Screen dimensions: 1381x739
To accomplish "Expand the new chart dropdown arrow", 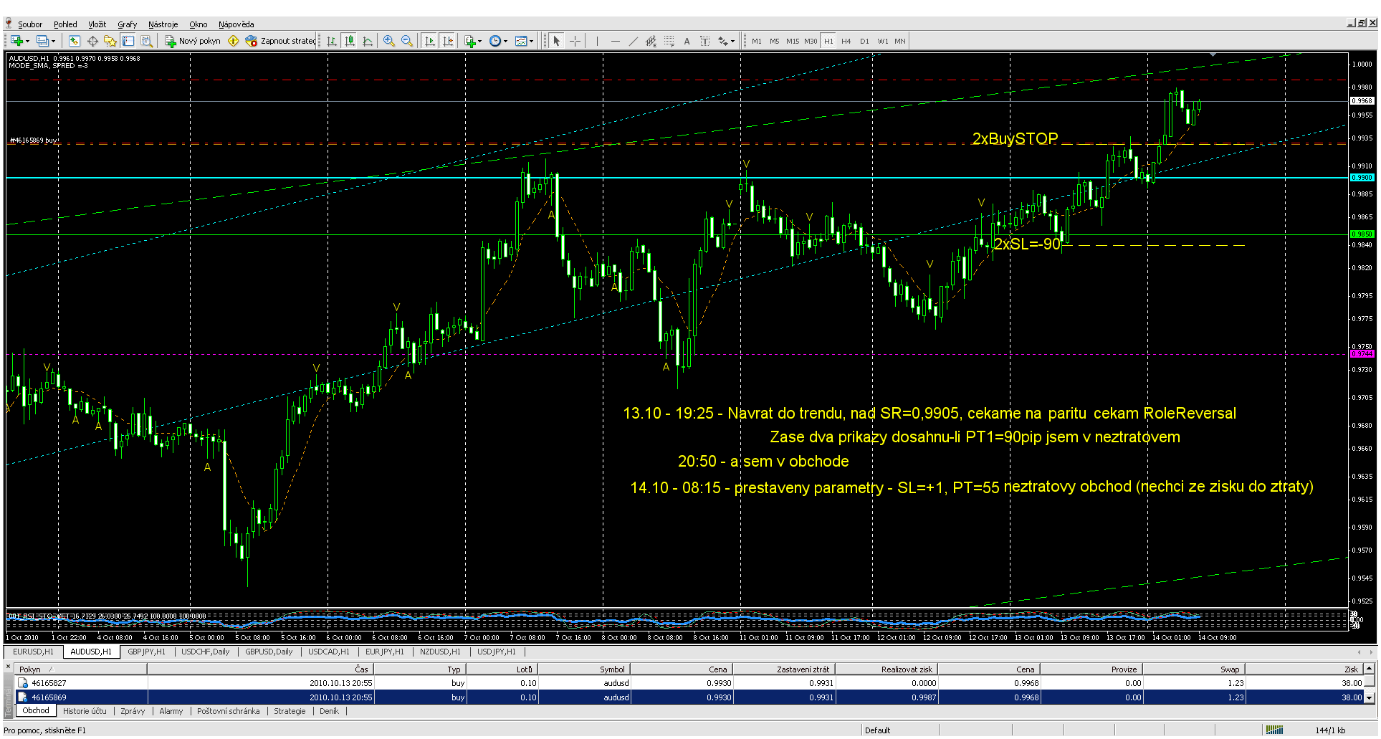I will click(x=27, y=42).
